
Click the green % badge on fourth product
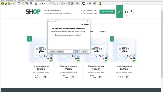coord(112,39)
